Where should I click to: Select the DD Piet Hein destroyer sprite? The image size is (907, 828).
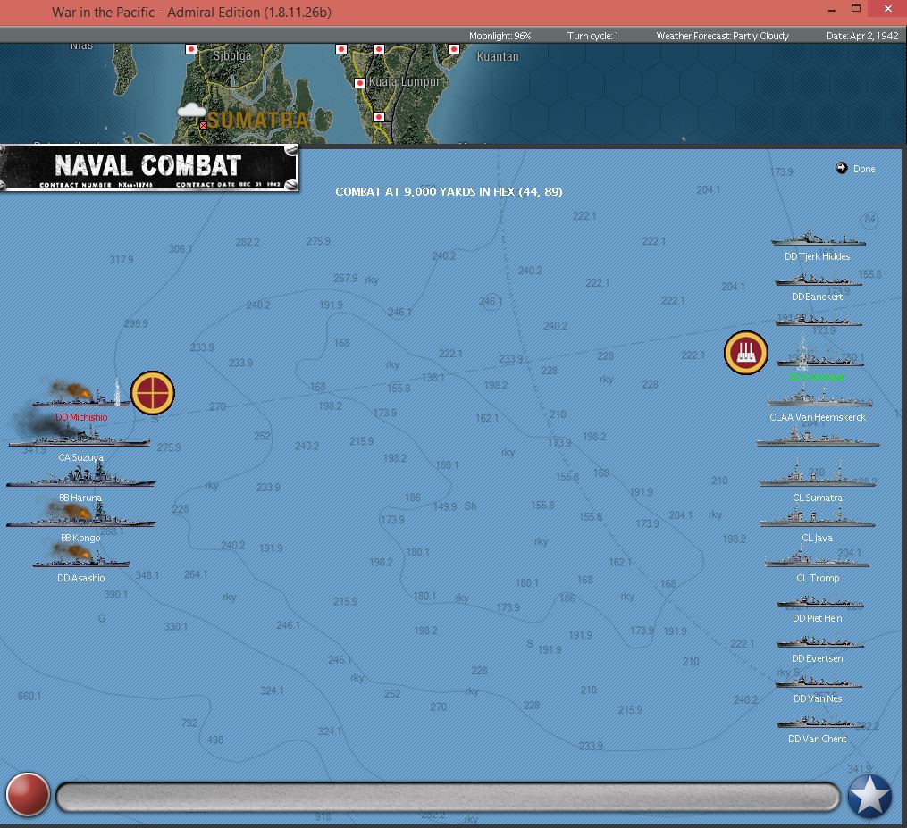(819, 602)
